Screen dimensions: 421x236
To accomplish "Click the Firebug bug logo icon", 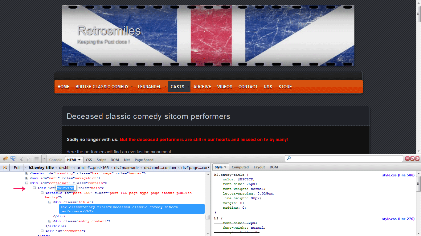I will coord(5,159).
